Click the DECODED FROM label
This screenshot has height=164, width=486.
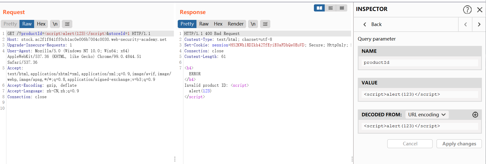coord(382,115)
